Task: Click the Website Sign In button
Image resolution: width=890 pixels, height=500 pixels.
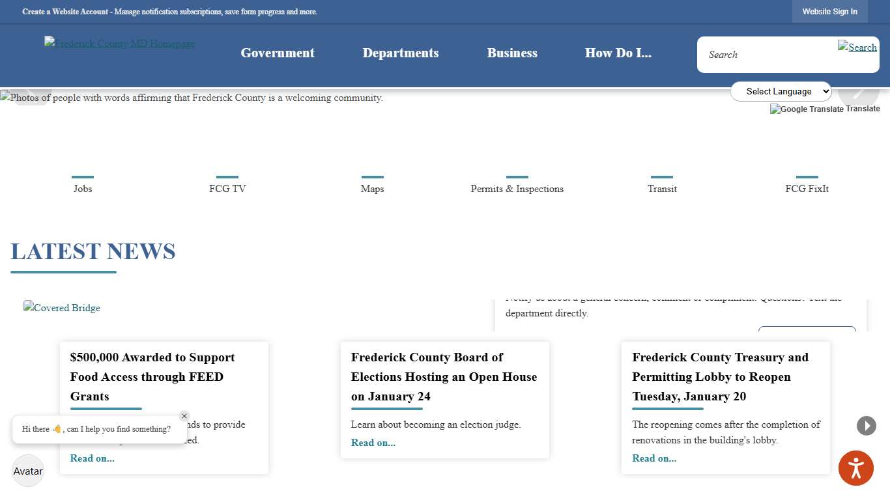Action: click(829, 11)
